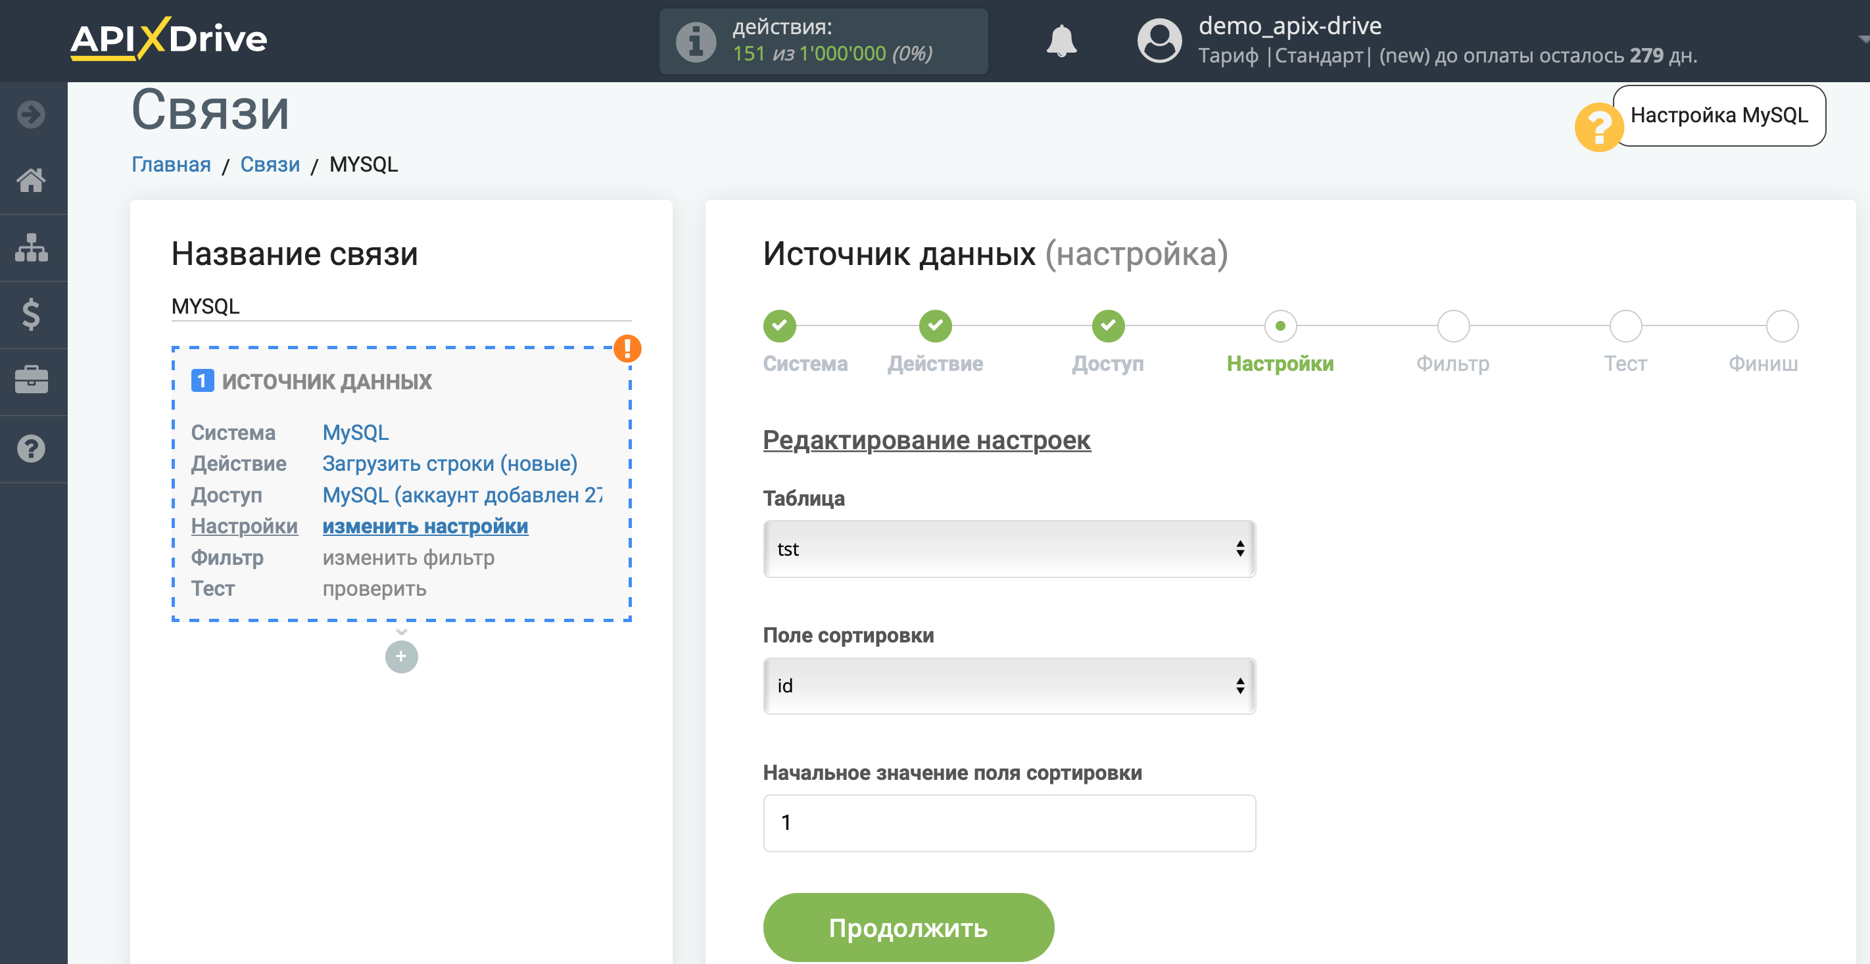This screenshot has height=964, width=1870.
Task: Edit the connection name field MYSQL
Action: click(402, 306)
